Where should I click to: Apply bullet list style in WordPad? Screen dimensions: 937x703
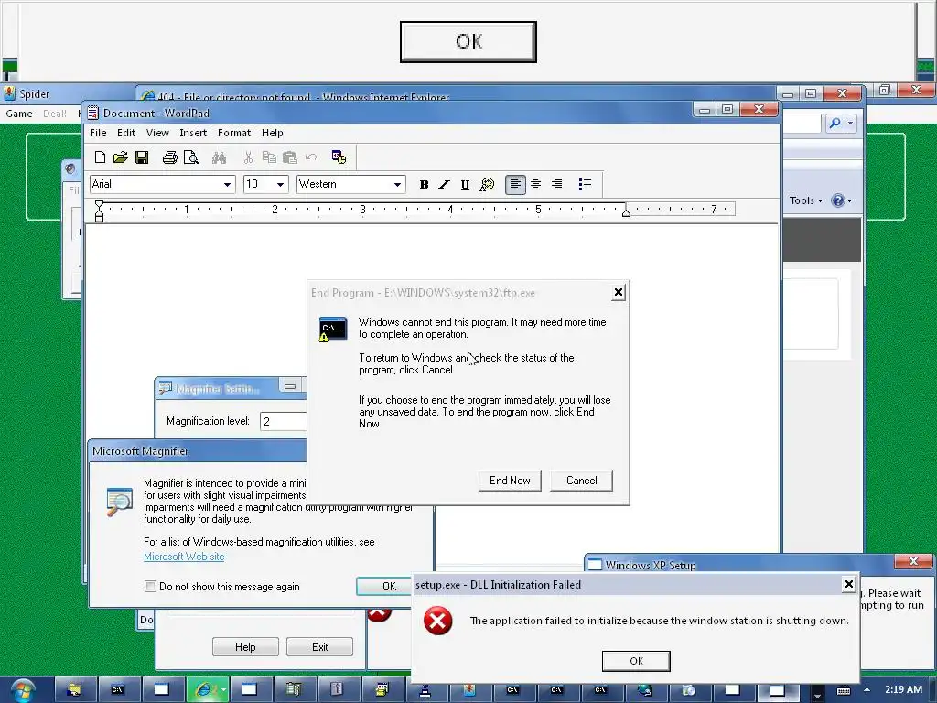pos(585,185)
